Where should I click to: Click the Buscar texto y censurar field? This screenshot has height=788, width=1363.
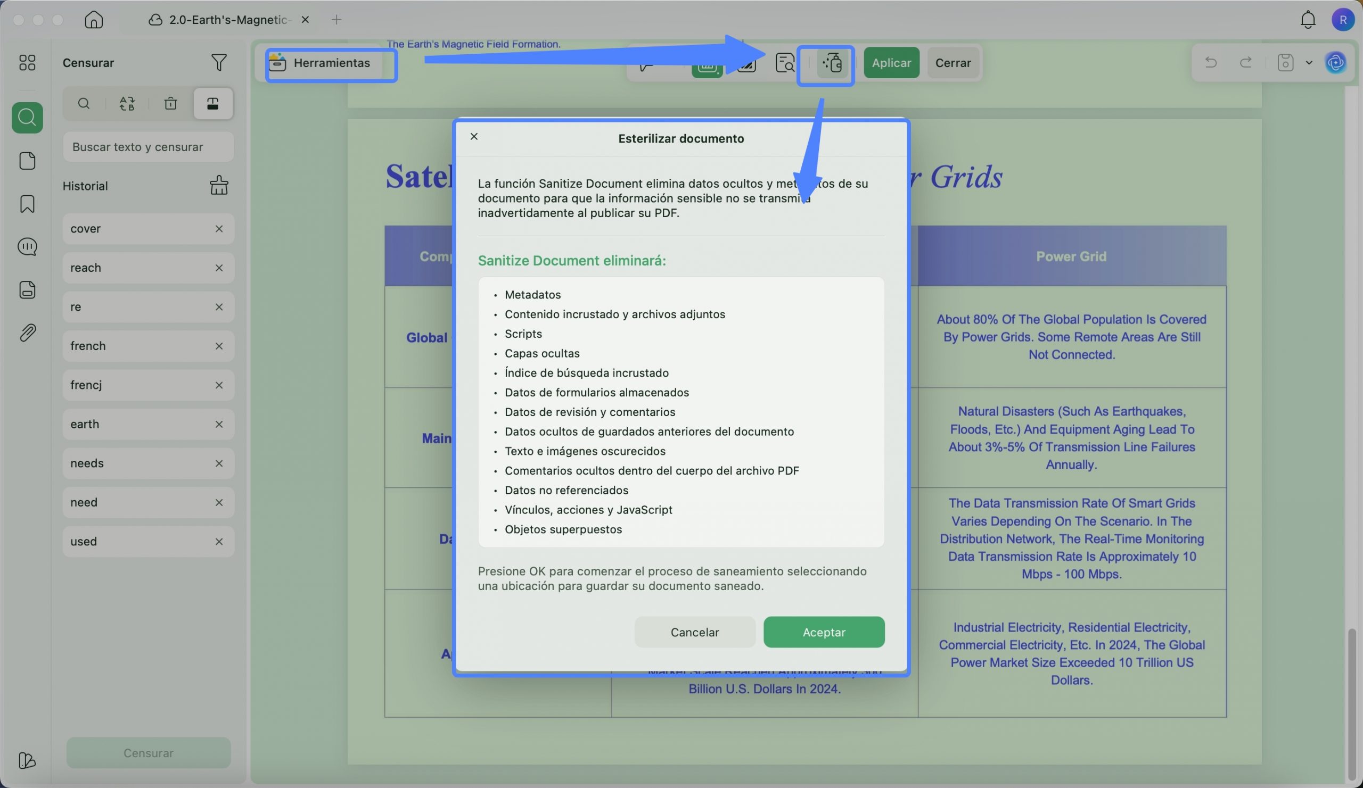(x=148, y=147)
